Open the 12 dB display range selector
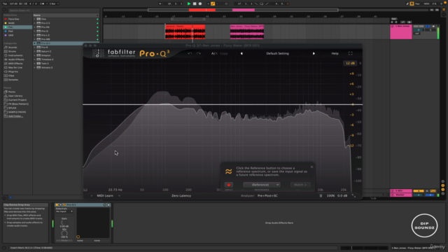Viewport: 448px width, 252px height. 350,63
